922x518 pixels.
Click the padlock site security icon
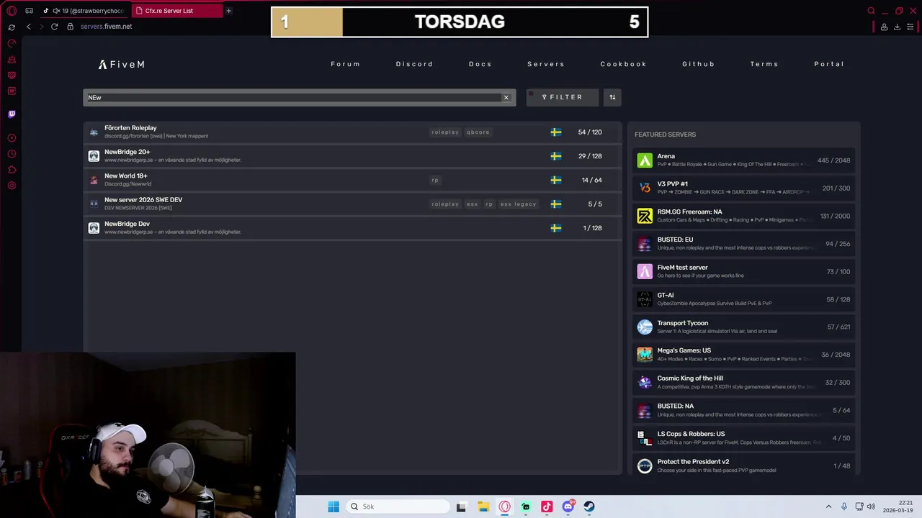70,27
